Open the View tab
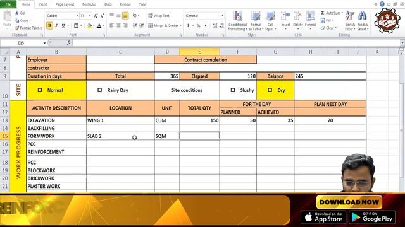This screenshot has height=227, width=405. click(142, 4)
